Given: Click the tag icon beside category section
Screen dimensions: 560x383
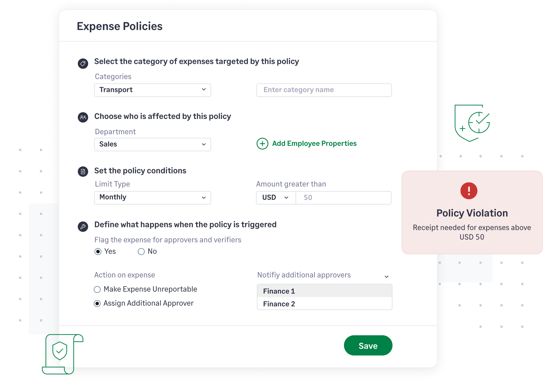Looking at the screenshot, I should tap(83, 63).
